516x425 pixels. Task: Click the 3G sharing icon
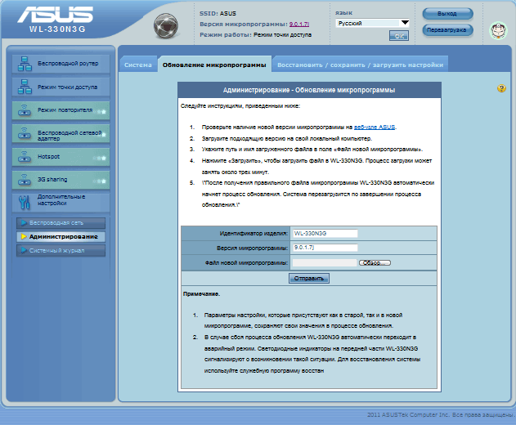click(24, 179)
